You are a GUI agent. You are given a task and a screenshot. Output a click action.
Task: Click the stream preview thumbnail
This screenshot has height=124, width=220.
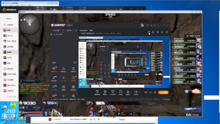point(124,62)
